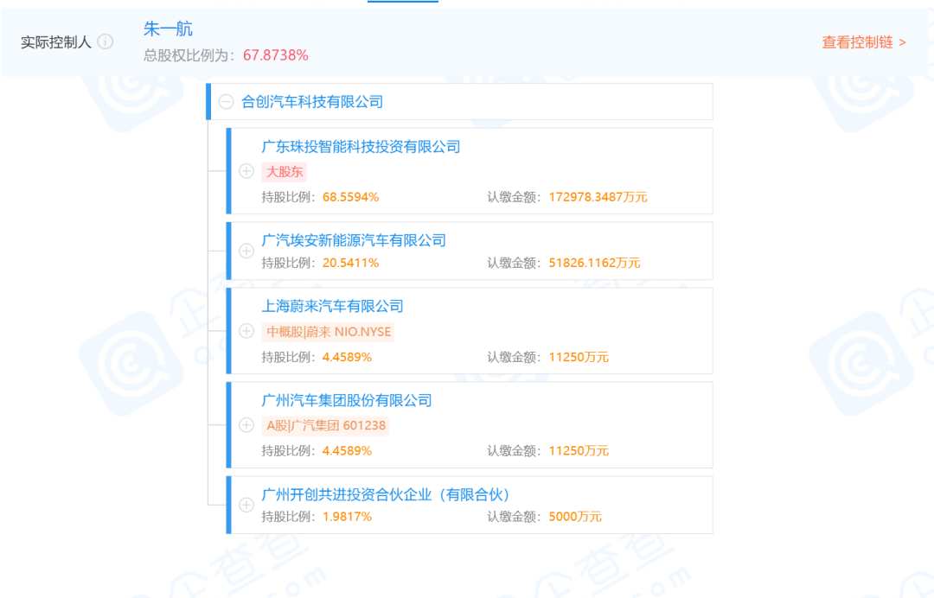Open 查看控制链 link
The height and width of the screenshot is (598, 934).
(864, 42)
